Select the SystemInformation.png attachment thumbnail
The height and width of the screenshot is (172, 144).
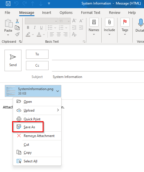[11, 91]
